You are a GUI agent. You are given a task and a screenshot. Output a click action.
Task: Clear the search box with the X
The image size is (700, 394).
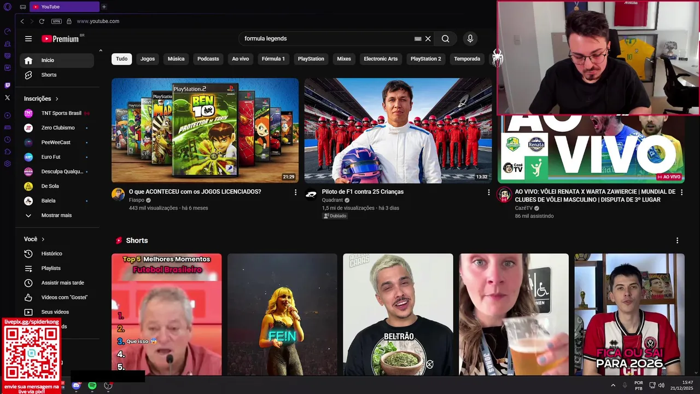428,39
